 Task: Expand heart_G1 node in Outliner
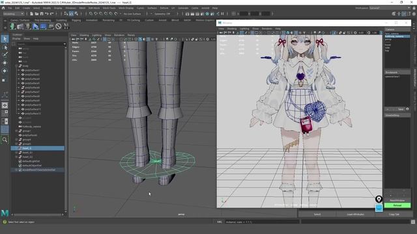[16, 153]
